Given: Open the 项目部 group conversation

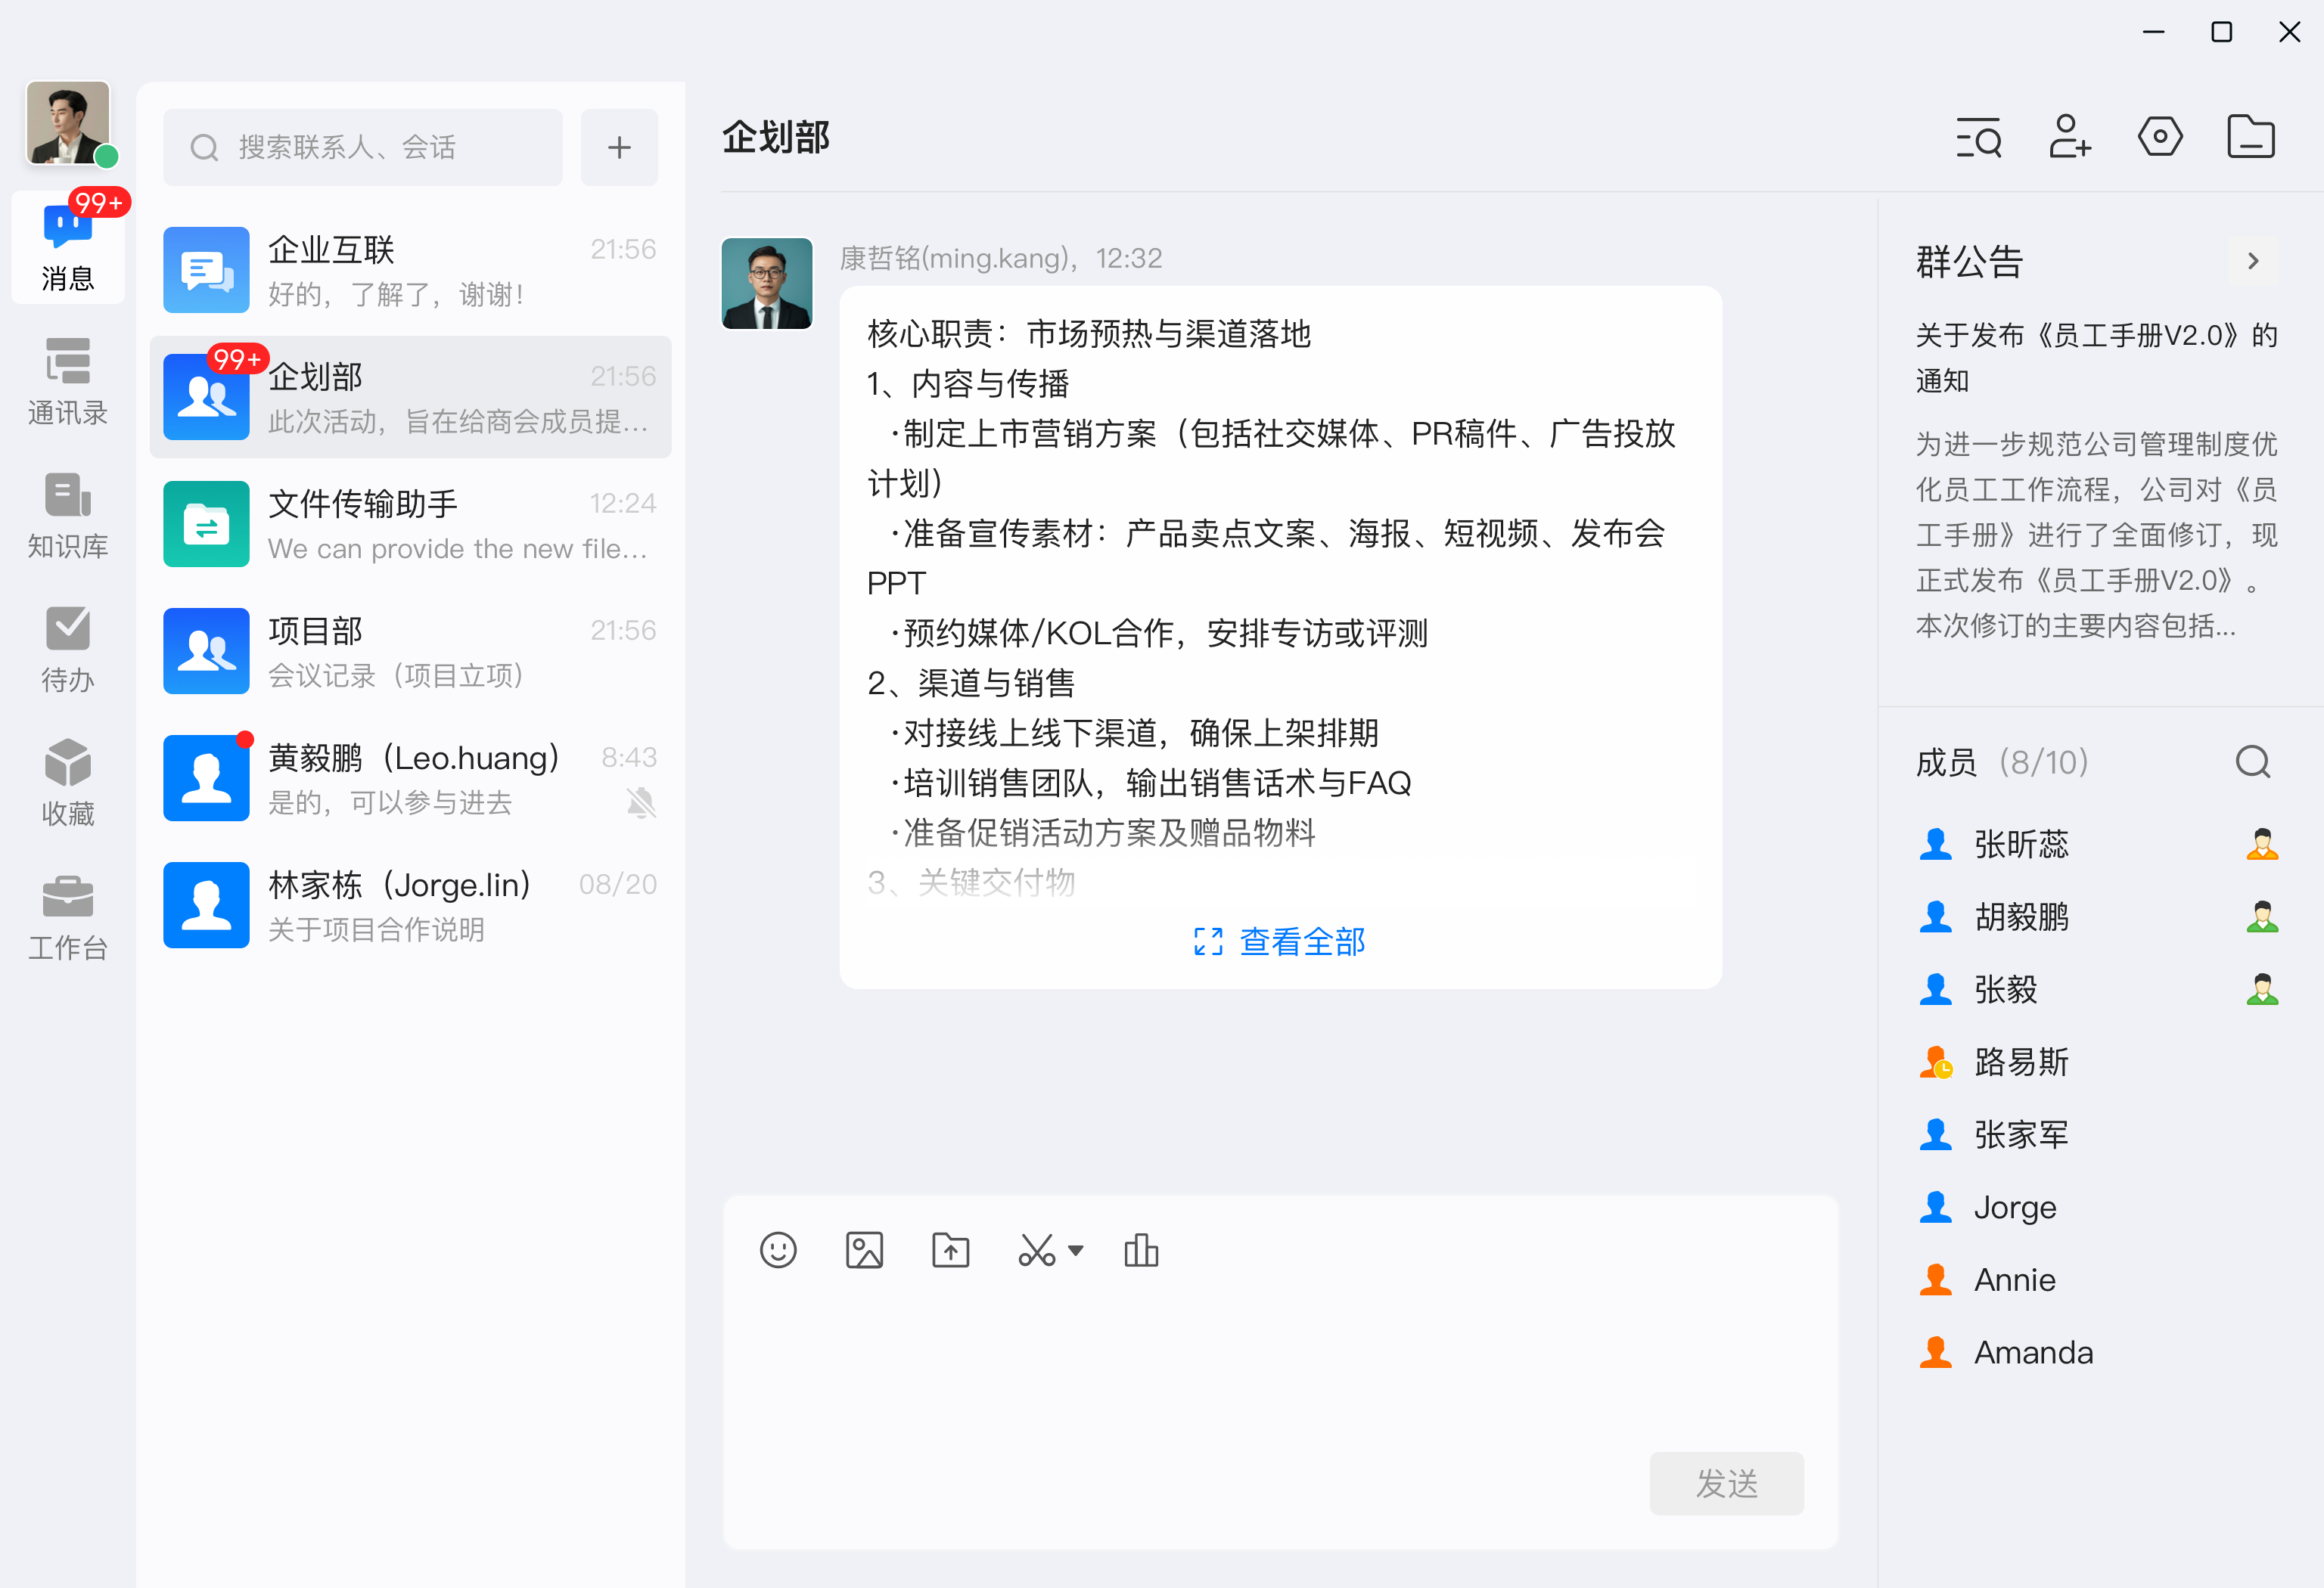Looking at the screenshot, I should tap(410, 650).
